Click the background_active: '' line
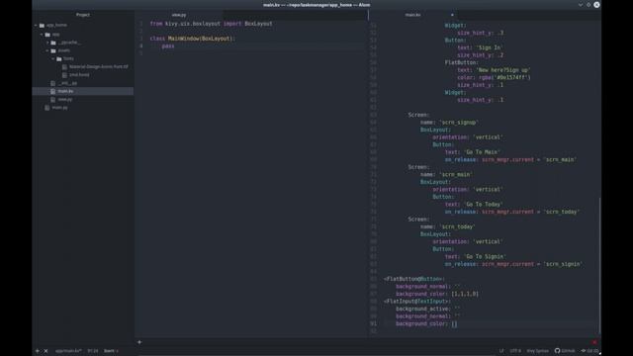The image size is (633, 356). coord(428,309)
